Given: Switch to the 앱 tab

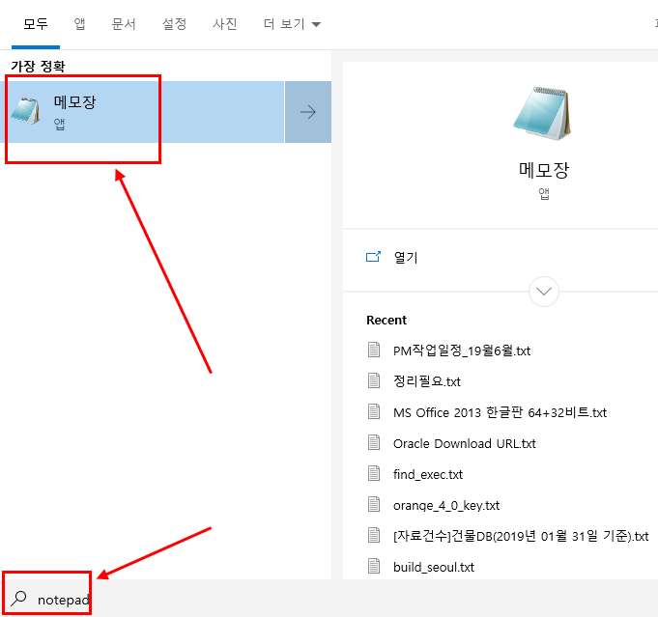Looking at the screenshot, I should pyautogui.click(x=80, y=24).
